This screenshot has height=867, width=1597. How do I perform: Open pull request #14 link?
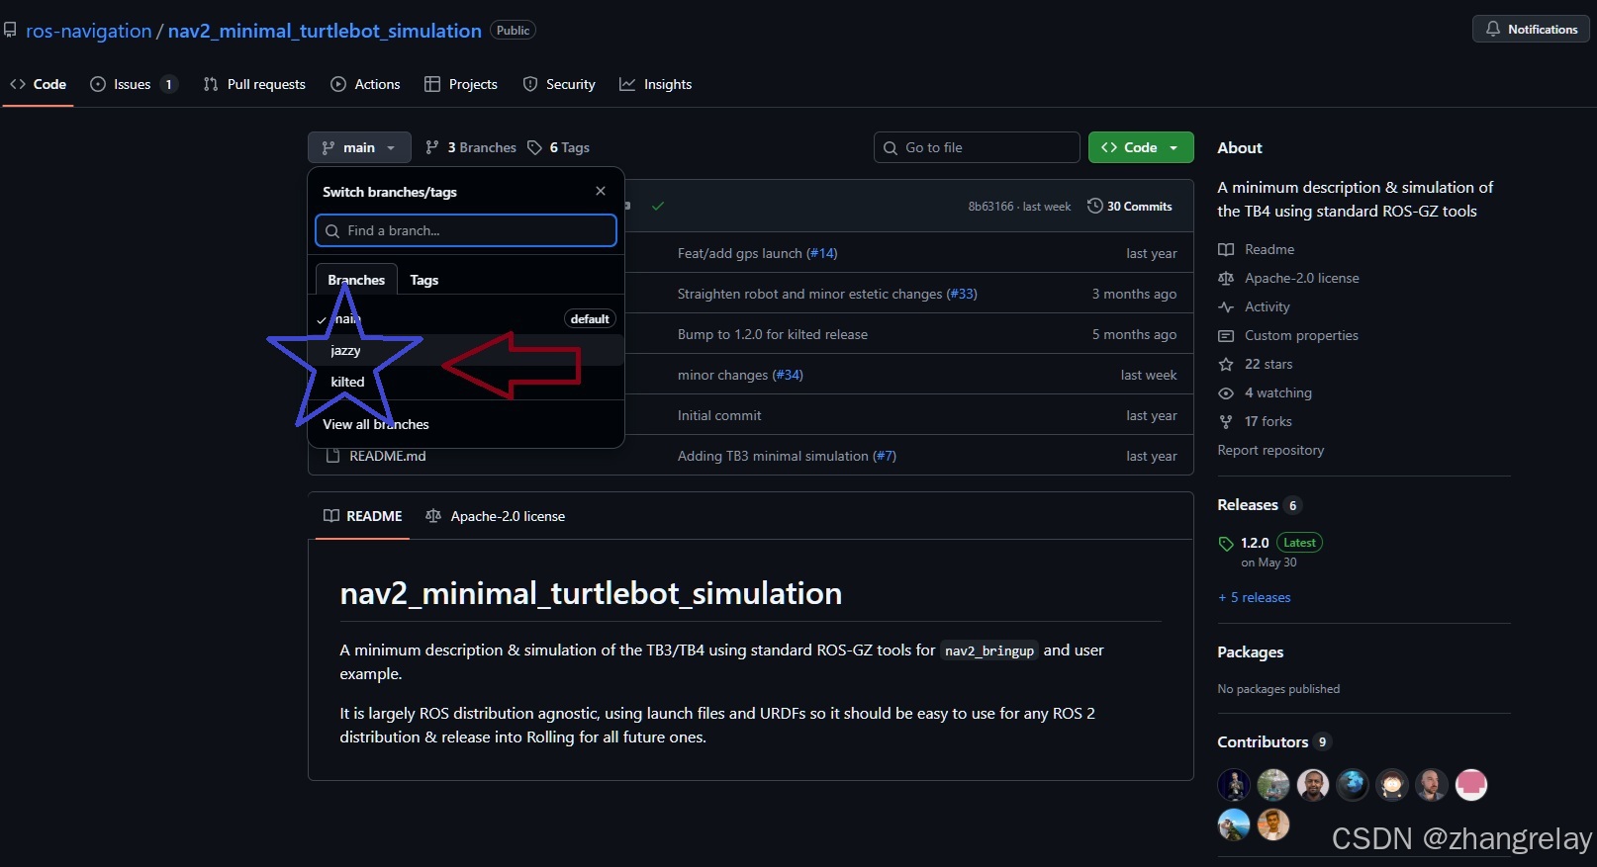(x=821, y=253)
